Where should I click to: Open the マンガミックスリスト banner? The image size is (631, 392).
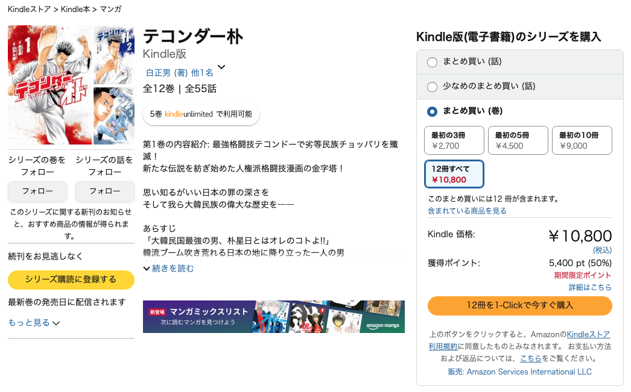click(x=274, y=317)
